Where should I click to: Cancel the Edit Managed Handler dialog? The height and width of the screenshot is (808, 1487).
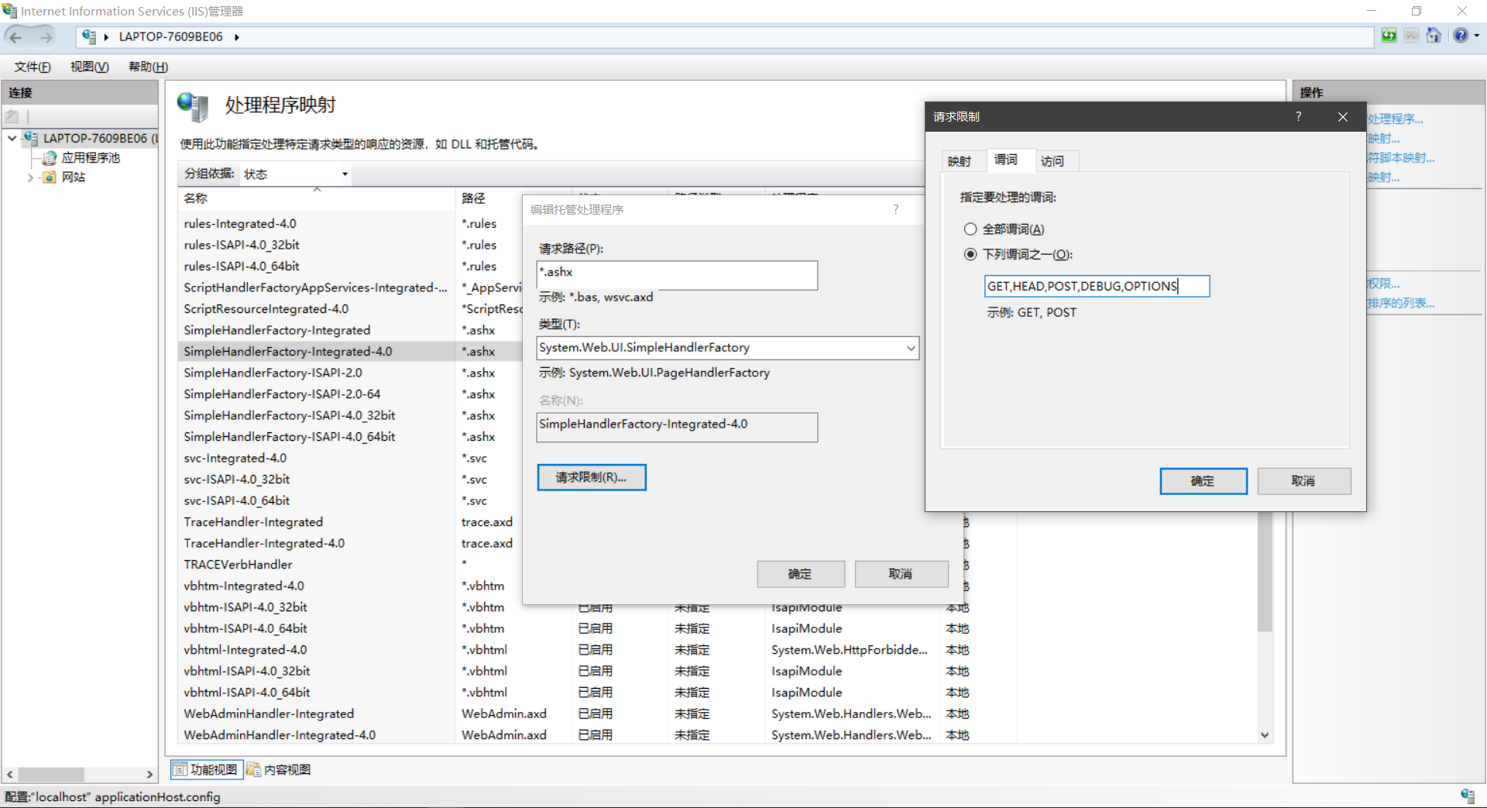pos(901,574)
